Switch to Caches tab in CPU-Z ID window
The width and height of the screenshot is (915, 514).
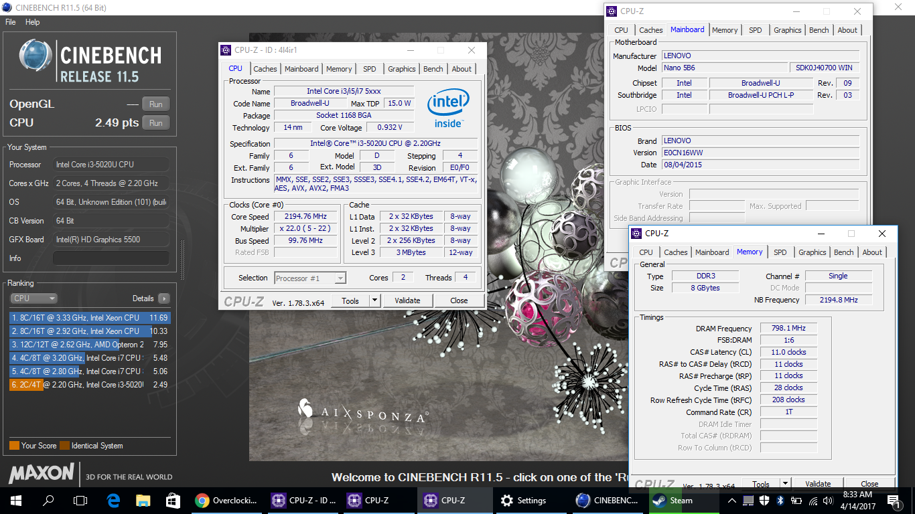coord(265,69)
